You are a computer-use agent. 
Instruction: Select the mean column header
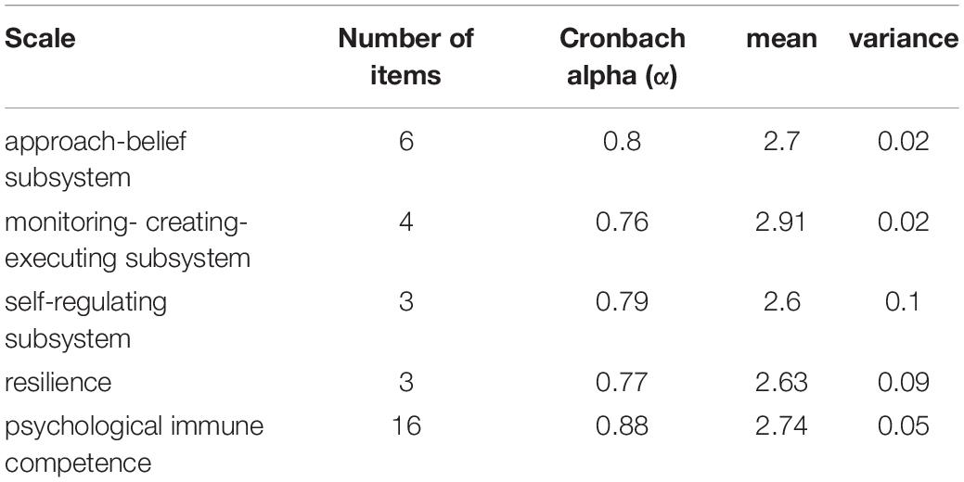click(781, 39)
